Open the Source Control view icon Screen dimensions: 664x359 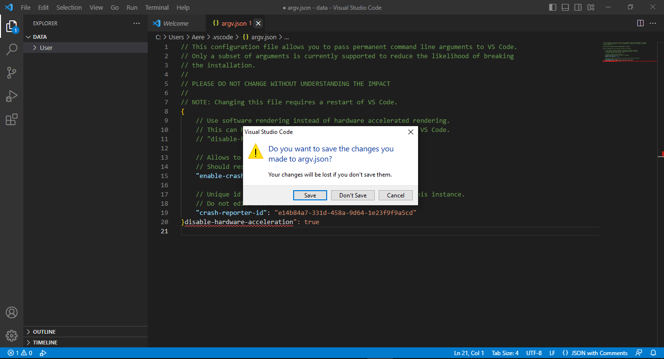[x=12, y=73]
